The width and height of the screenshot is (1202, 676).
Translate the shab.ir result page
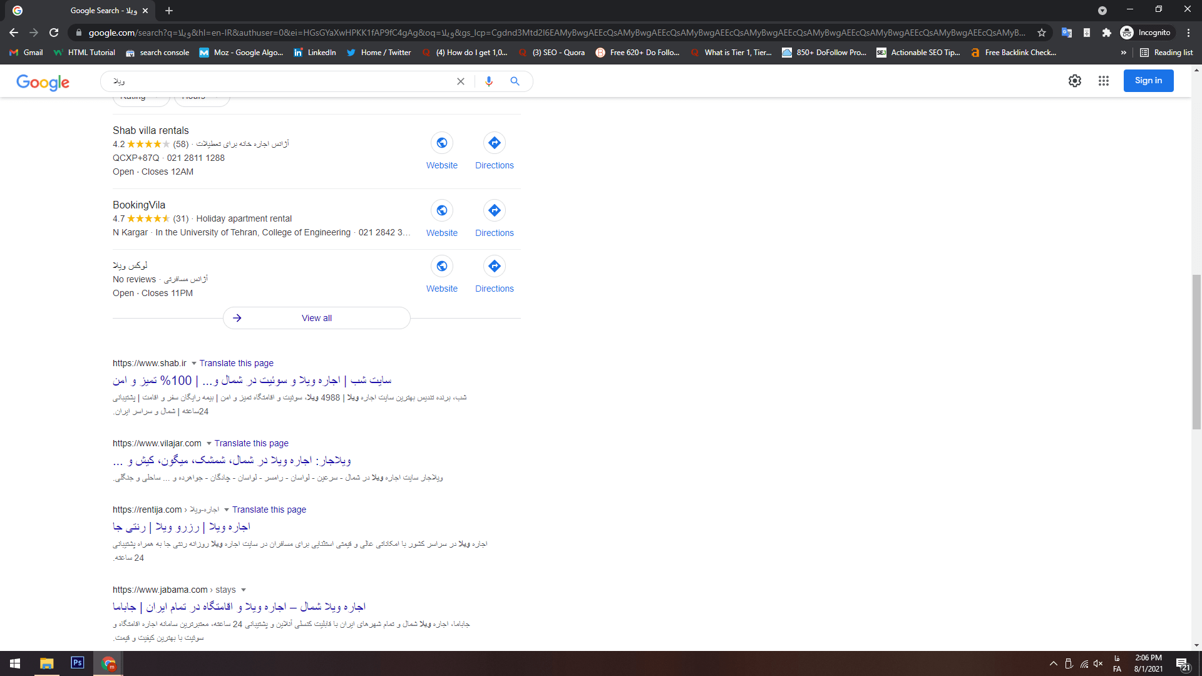pos(236,364)
